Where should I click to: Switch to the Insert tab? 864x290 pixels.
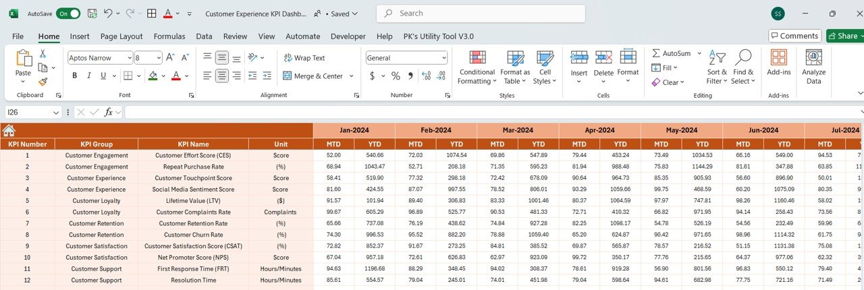tap(80, 36)
